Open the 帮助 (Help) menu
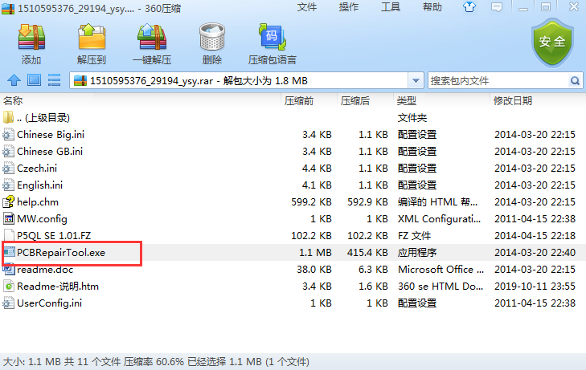 [432, 6]
